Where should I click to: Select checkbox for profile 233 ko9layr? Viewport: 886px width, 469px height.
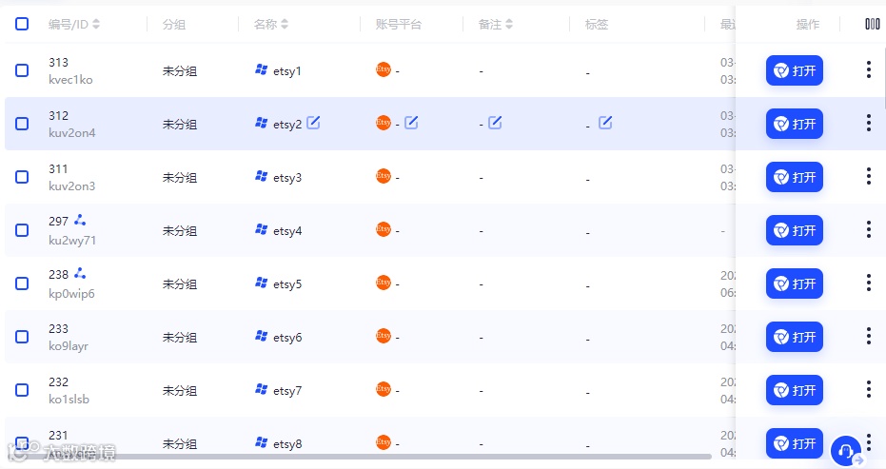[22, 337]
